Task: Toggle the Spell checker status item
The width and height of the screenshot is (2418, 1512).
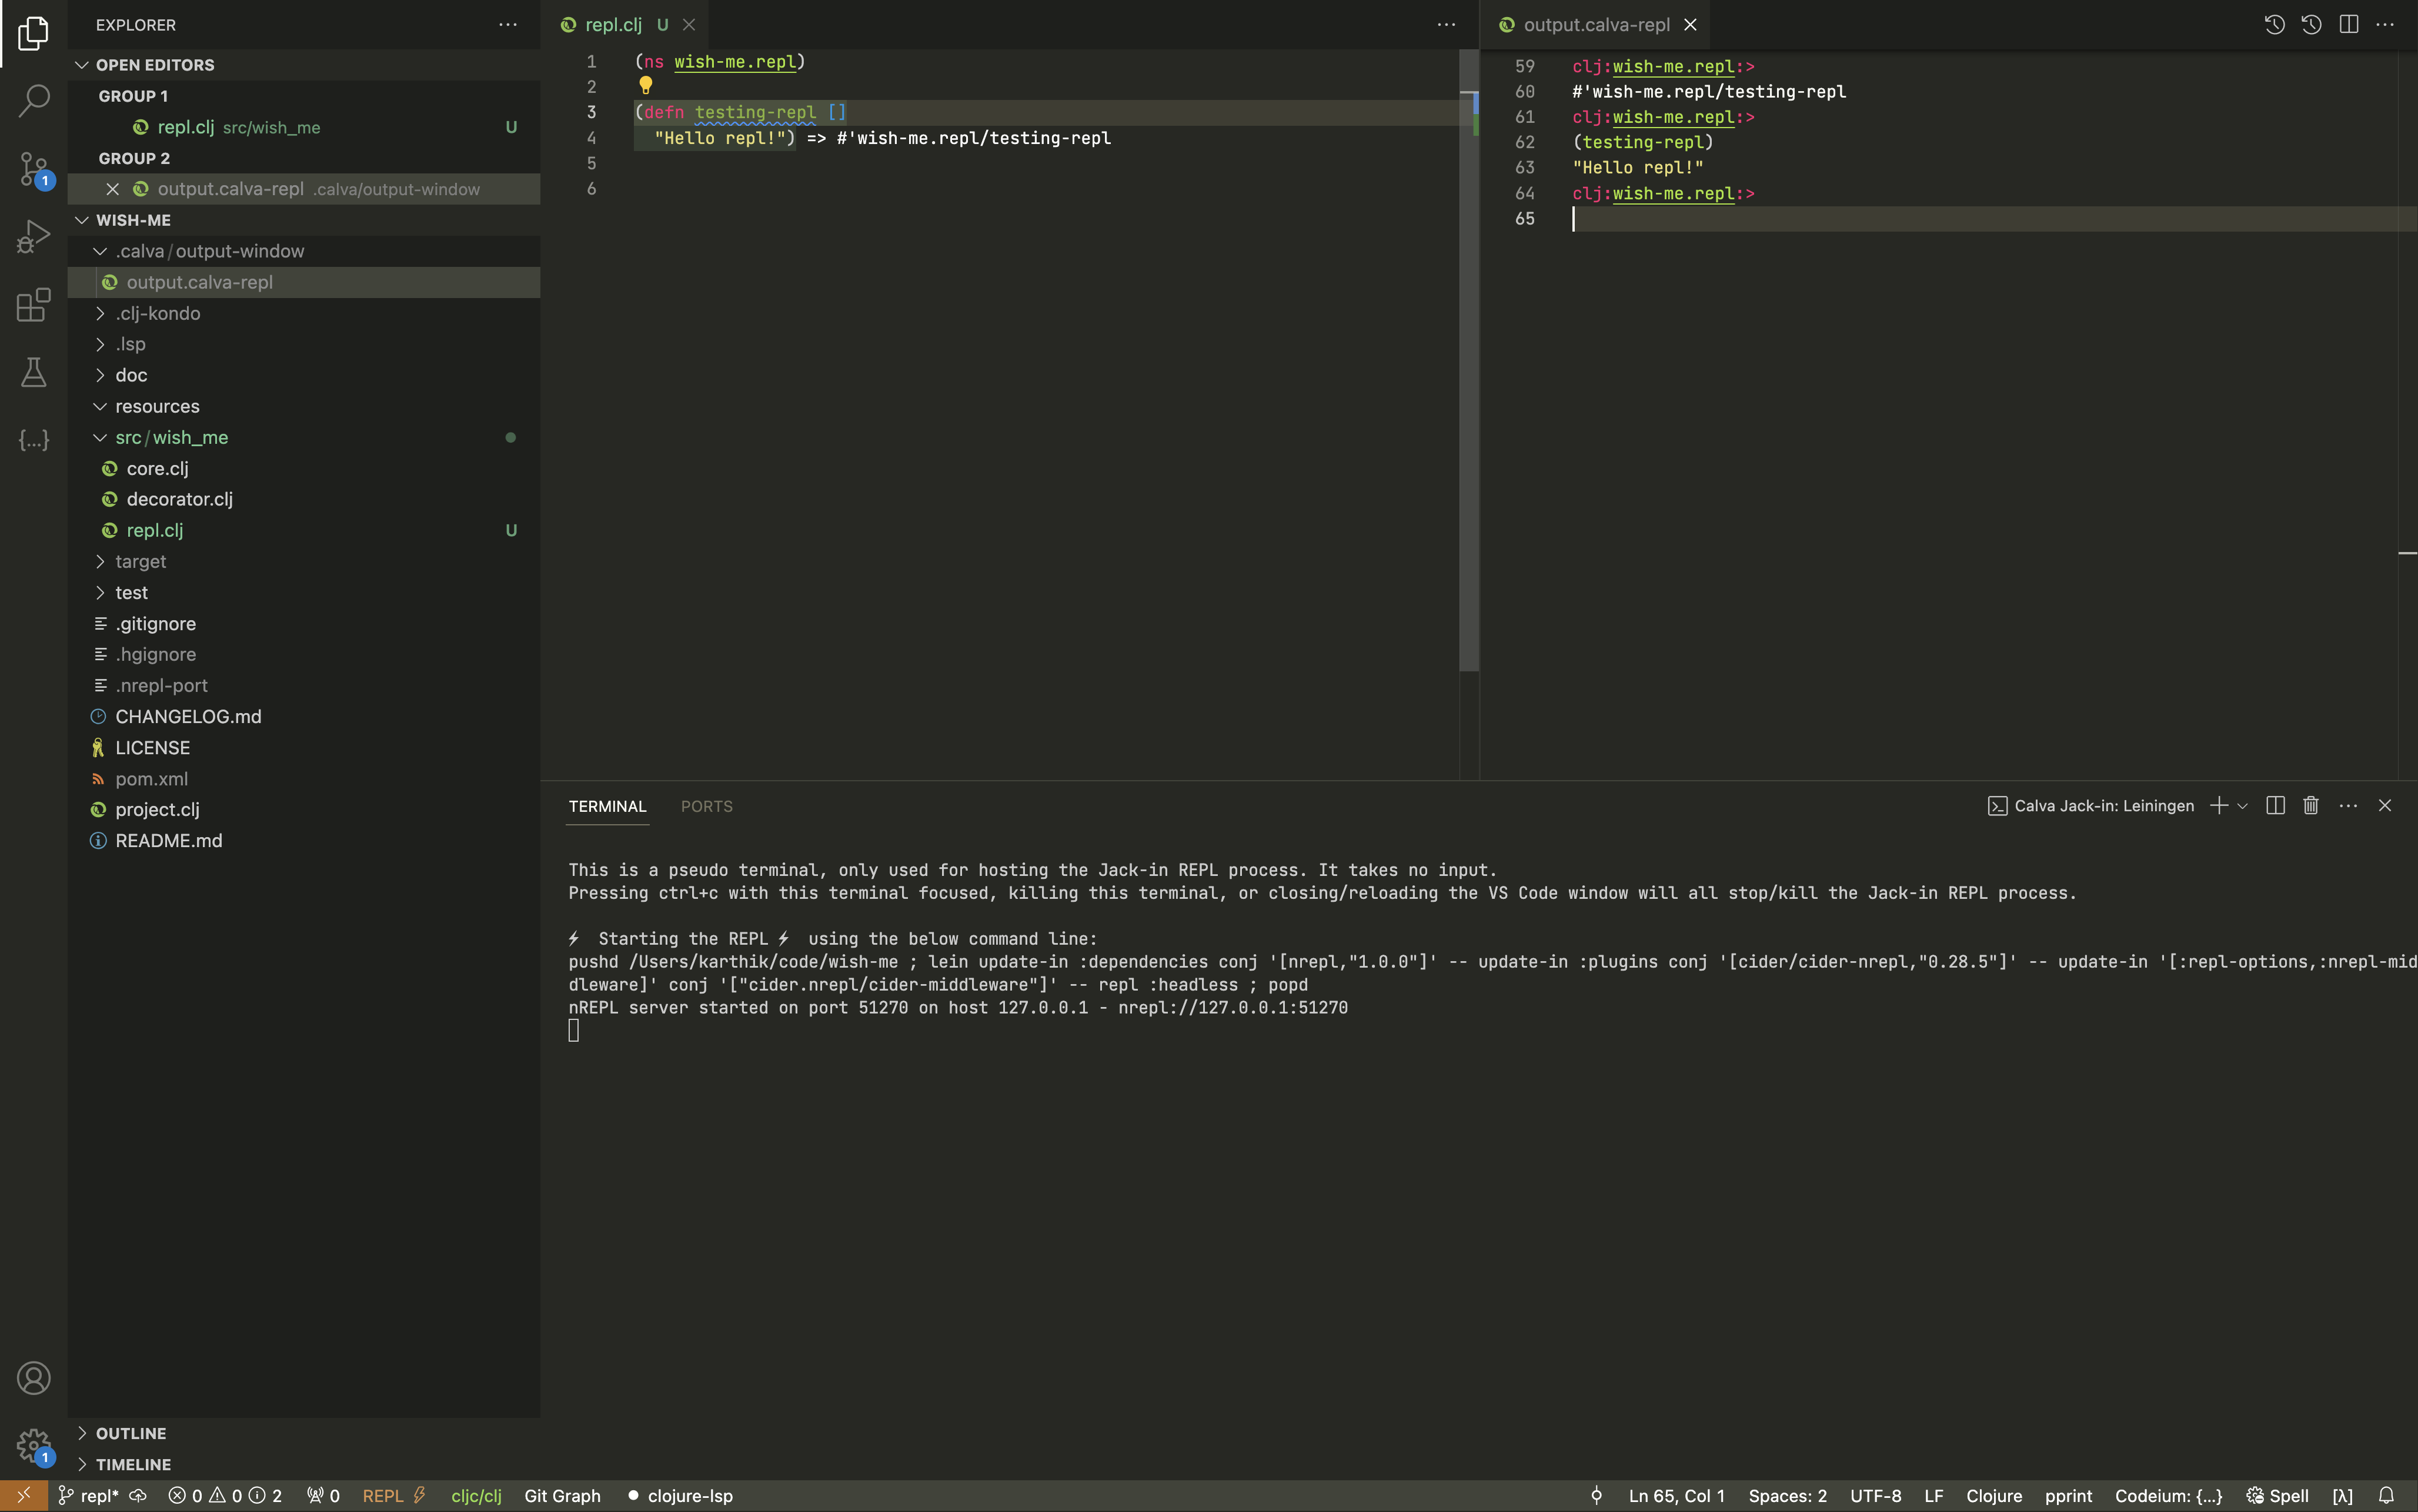Action: click(2277, 1496)
